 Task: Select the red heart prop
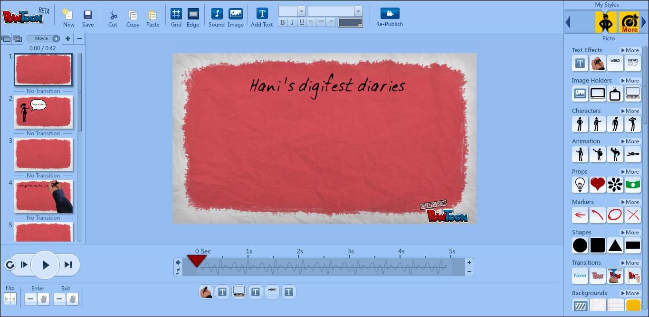pos(598,185)
